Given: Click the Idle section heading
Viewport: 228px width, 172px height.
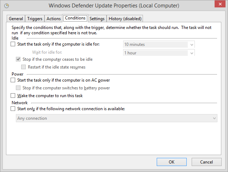Looking at the screenshot, I should click(15, 38).
